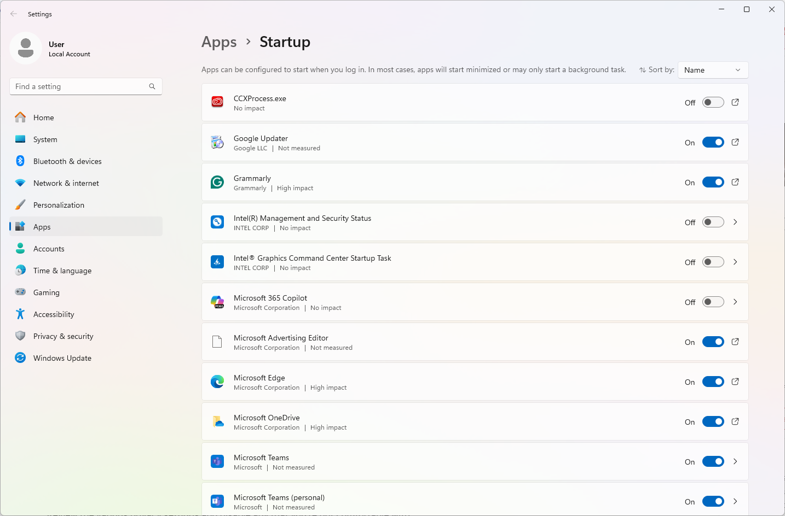Open CCXProcess.exe external link icon
Viewport: 785px width, 516px height.
(x=735, y=102)
